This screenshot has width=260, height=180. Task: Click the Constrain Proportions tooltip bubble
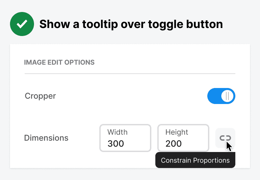[195, 160]
